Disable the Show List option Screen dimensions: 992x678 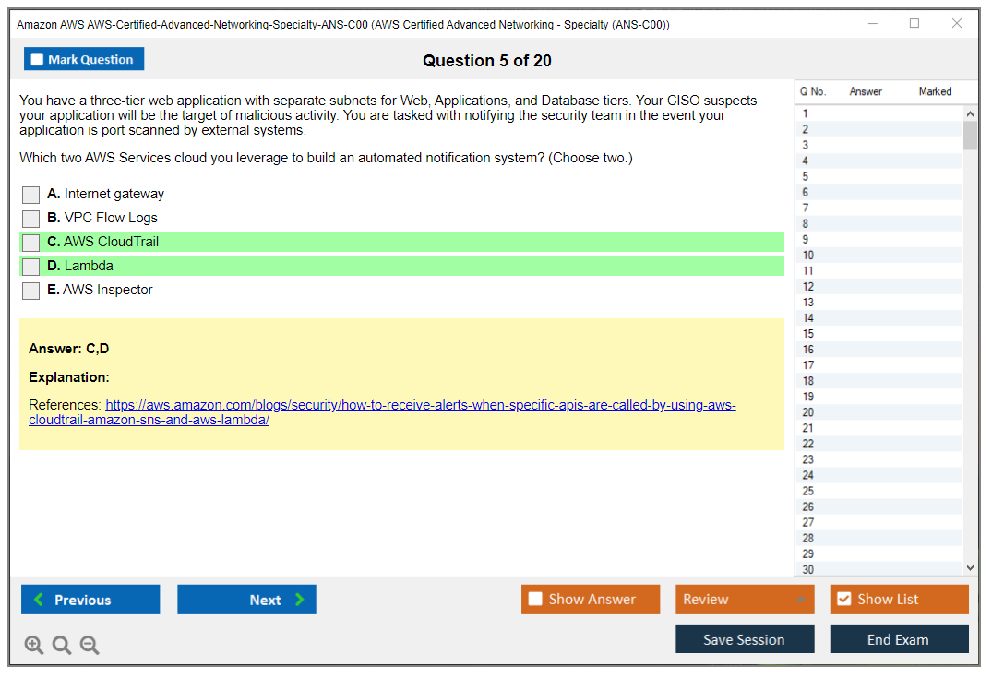pyautogui.click(x=843, y=600)
